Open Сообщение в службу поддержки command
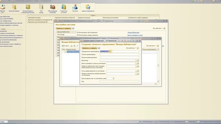This screenshot has width=221, height=124. pyautogui.click(x=138, y=18)
